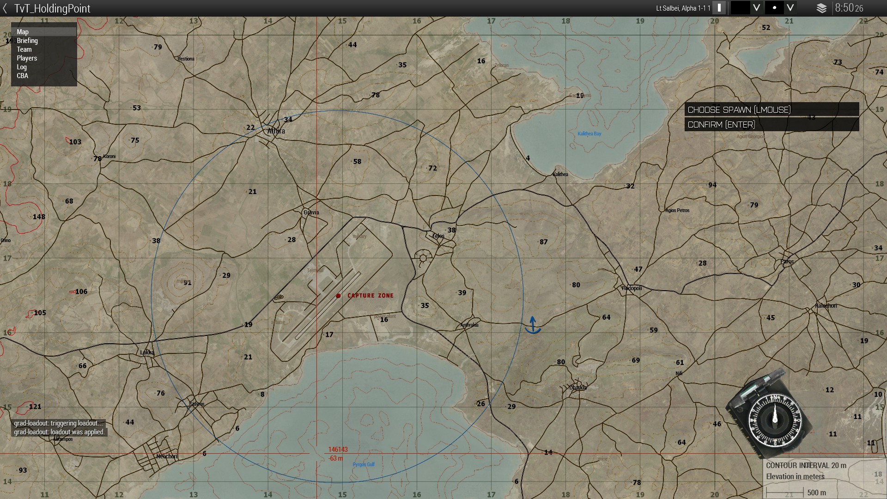The width and height of the screenshot is (887, 499).
Task: Click the Athira town label
Action: (x=276, y=131)
